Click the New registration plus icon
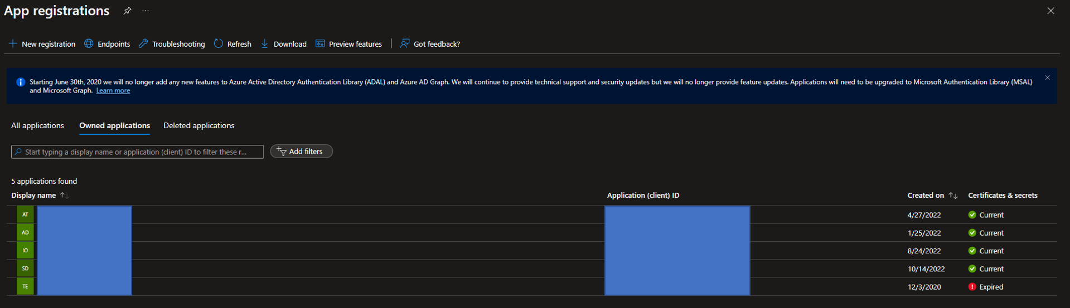The width and height of the screenshot is (1070, 308). point(13,43)
